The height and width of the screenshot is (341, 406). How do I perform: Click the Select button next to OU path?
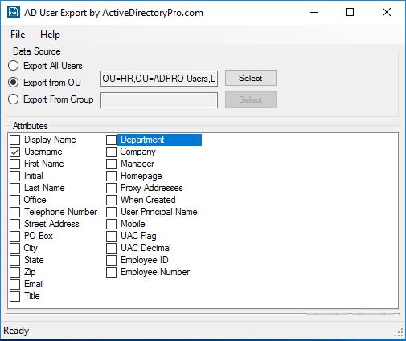tap(251, 78)
